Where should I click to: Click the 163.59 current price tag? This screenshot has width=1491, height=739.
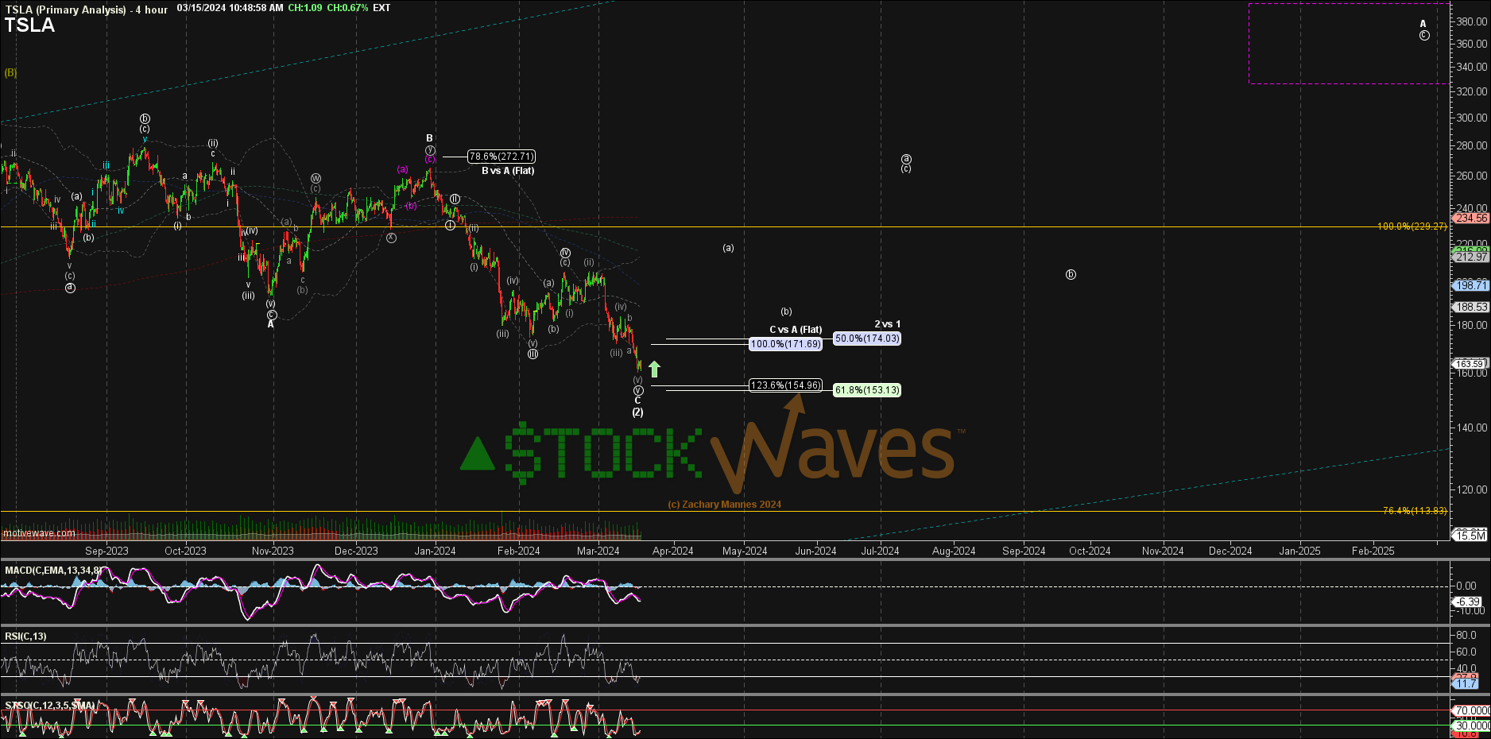[x=1470, y=364]
